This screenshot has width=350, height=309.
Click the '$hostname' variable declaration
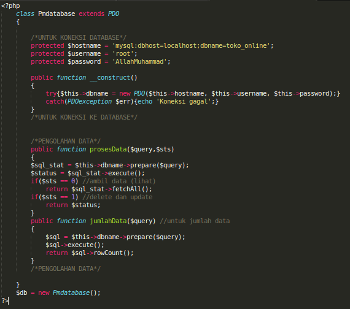[x=84, y=46]
